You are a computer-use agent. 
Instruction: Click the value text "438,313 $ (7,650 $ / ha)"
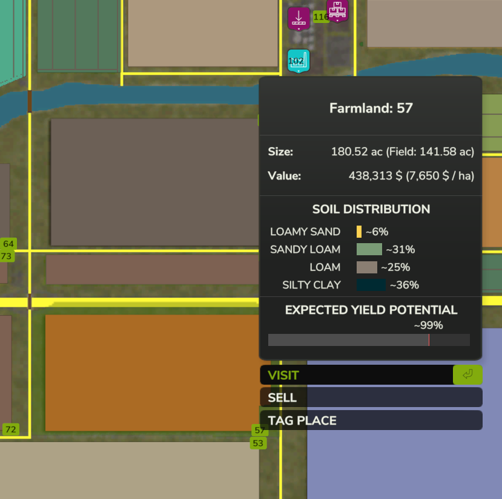(411, 175)
